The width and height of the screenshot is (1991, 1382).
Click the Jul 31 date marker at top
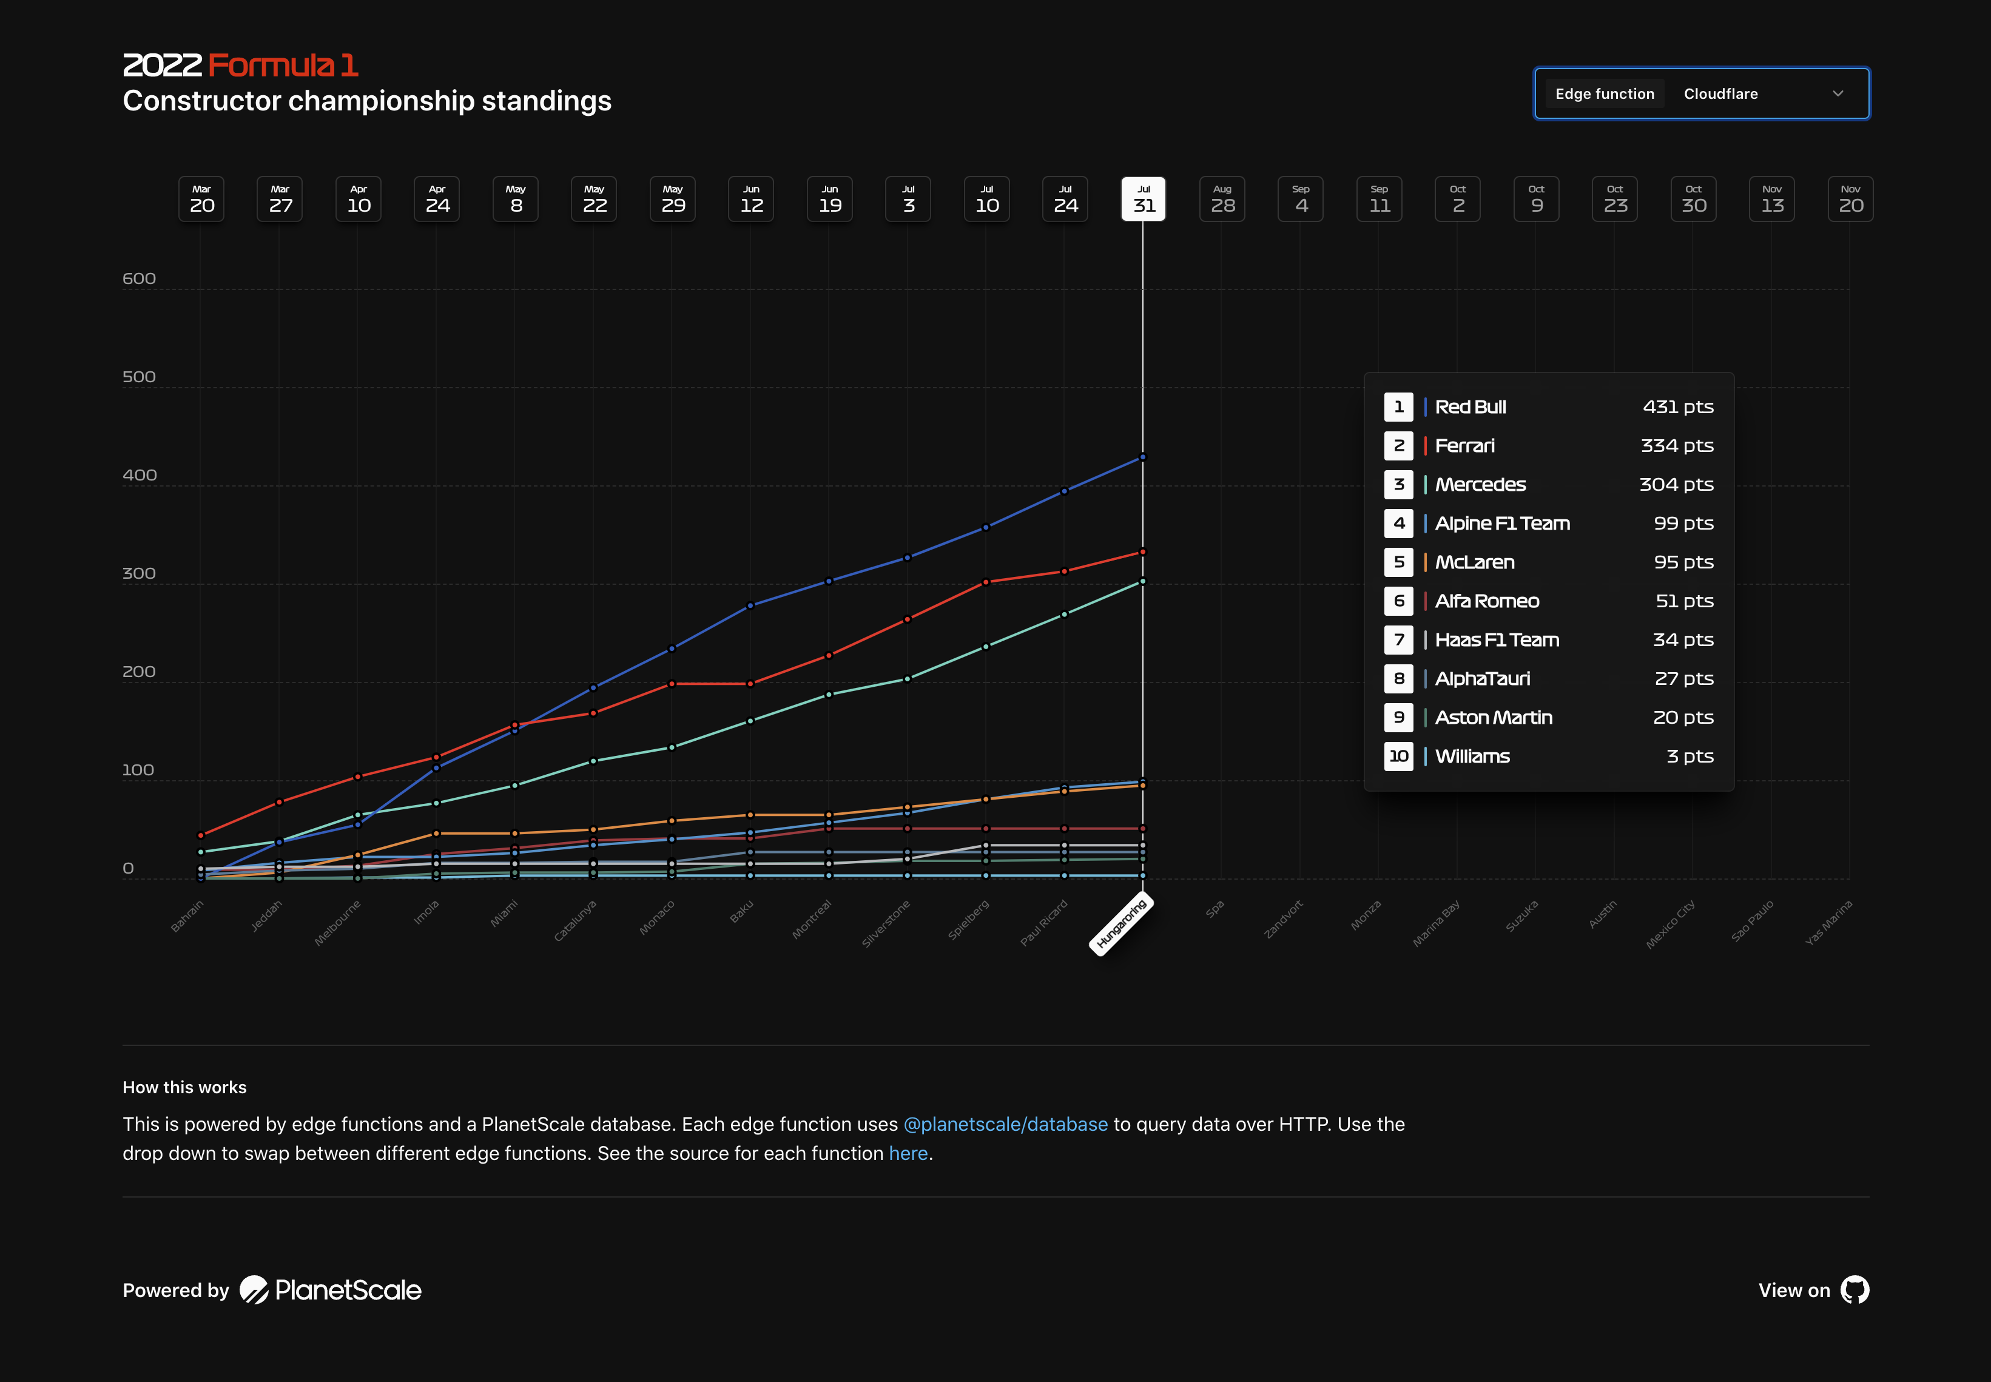(1144, 199)
